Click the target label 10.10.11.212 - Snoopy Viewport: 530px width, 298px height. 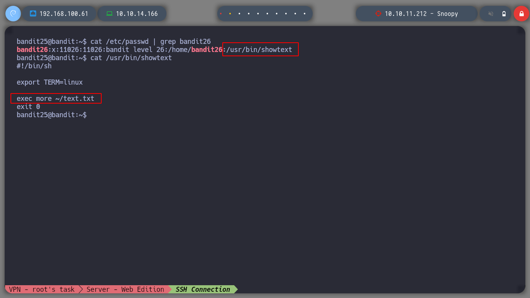421,14
